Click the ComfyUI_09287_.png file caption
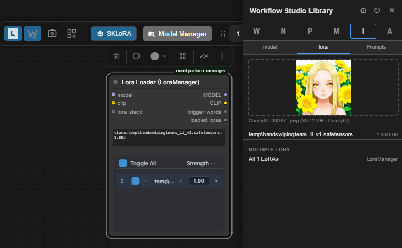Viewport: 402px width, 248px height. [299, 121]
